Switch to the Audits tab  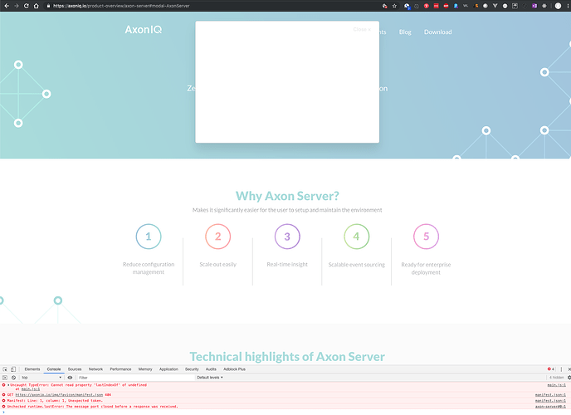pyautogui.click(x=211, y=369)
